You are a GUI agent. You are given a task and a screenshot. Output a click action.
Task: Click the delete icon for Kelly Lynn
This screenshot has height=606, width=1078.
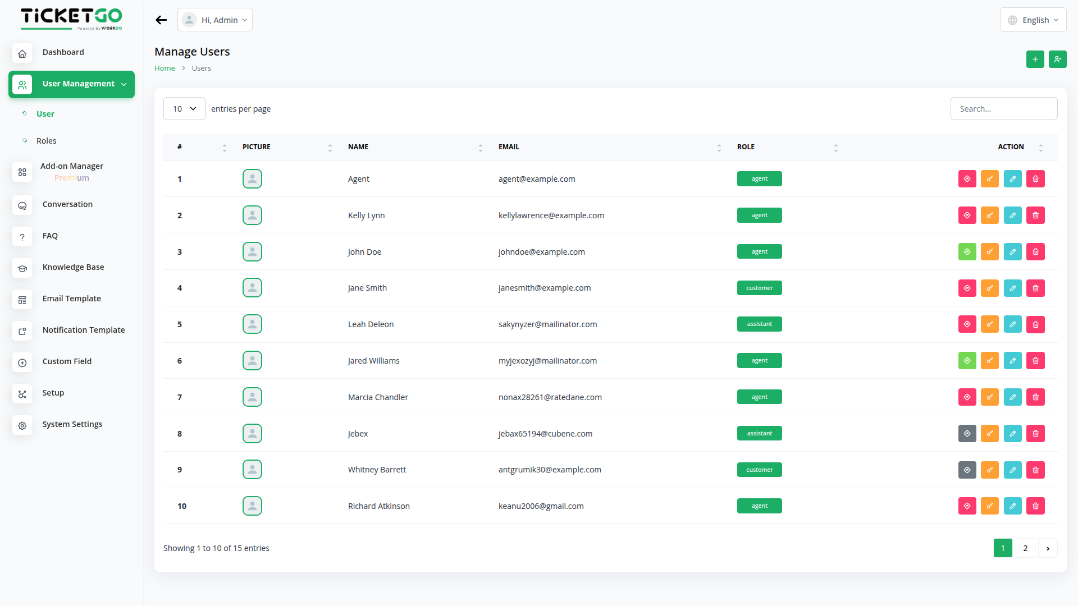click(1035, 215)
